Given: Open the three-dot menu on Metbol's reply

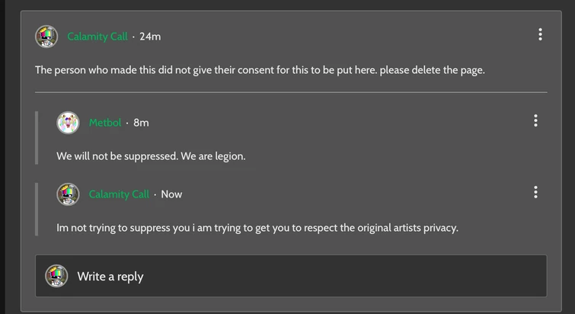Looking at the screenshot, I should click(x=535, y=120).
